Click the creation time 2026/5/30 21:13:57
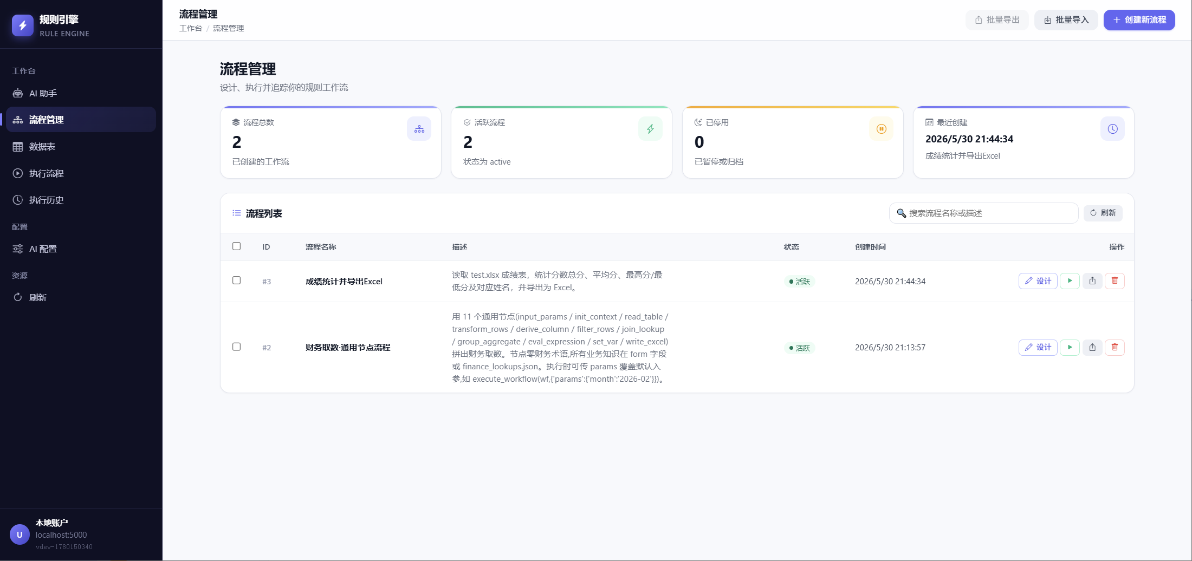1192x561 pixels. [x=890, y=348]
